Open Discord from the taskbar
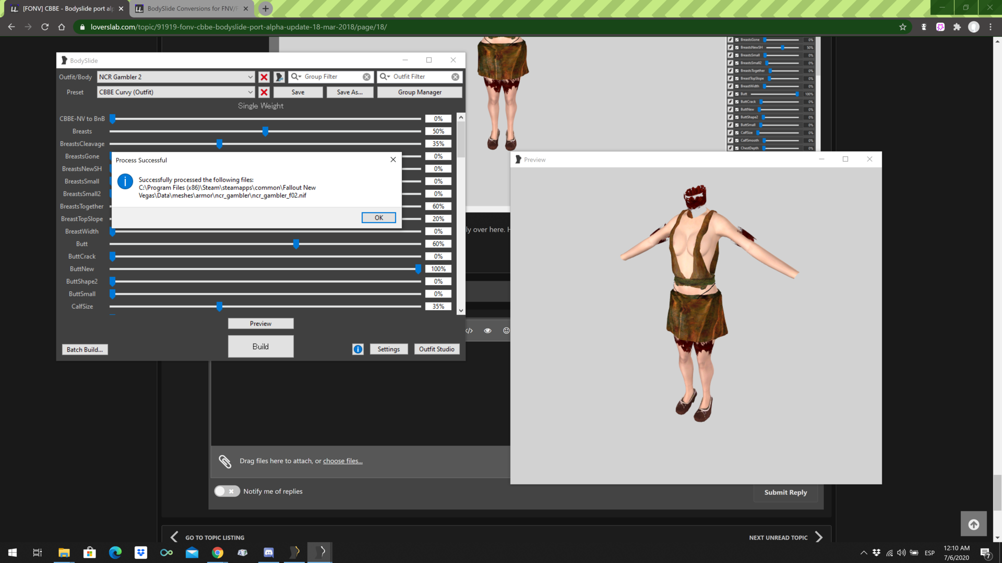Image resolution: width=1002 pixels, height=563 pixels. tap(269, 553)
